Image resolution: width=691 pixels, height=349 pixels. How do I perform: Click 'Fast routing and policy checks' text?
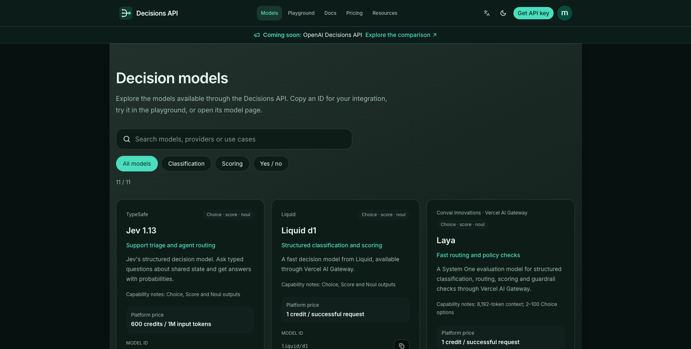click(x=478, y=255)
